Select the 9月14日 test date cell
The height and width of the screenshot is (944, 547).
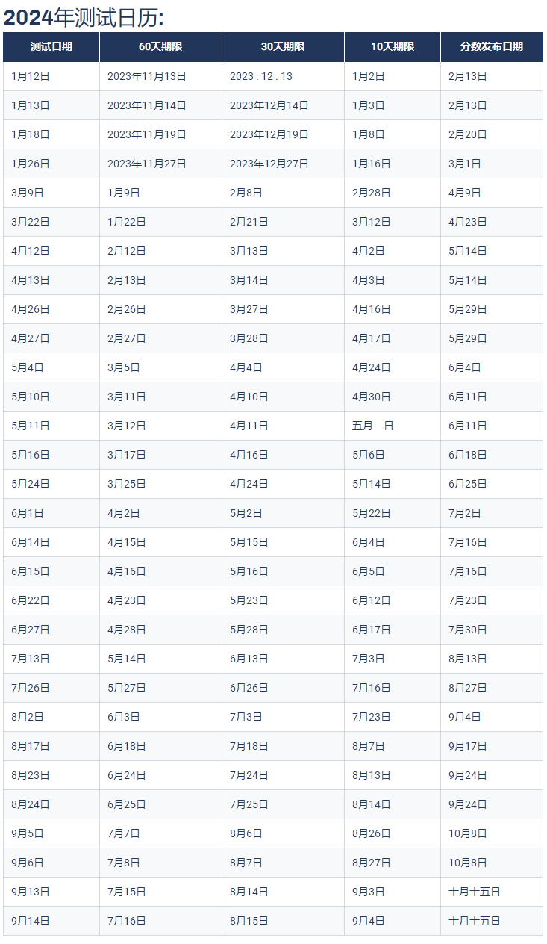pyautogui.click(x=51, y=921)
